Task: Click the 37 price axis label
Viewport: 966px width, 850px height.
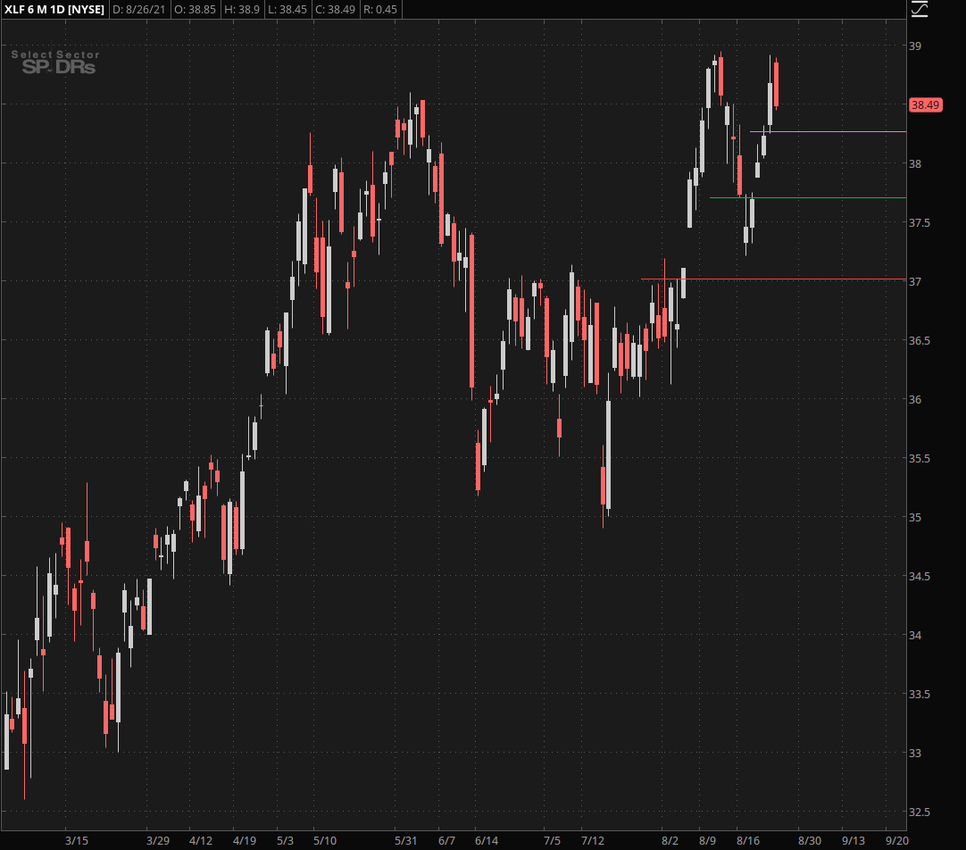Action: coord(915,281)
